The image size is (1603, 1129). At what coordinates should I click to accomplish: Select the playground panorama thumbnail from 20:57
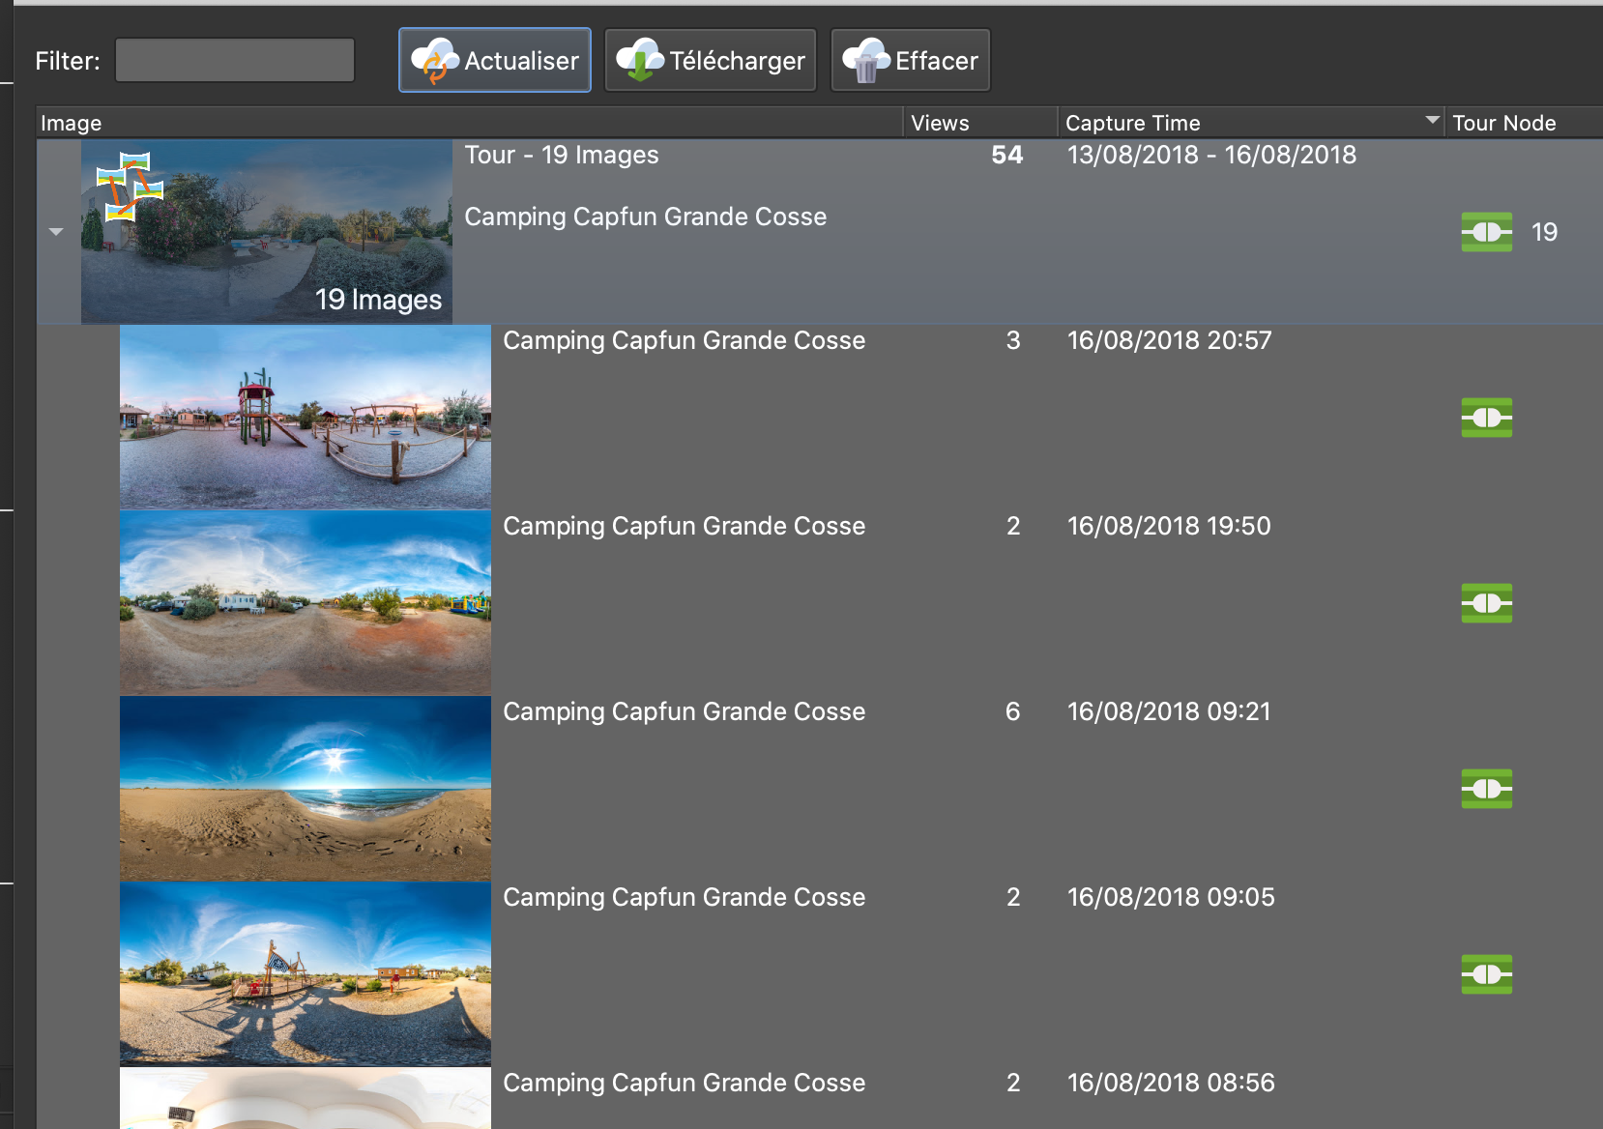[x=306, y=417]
